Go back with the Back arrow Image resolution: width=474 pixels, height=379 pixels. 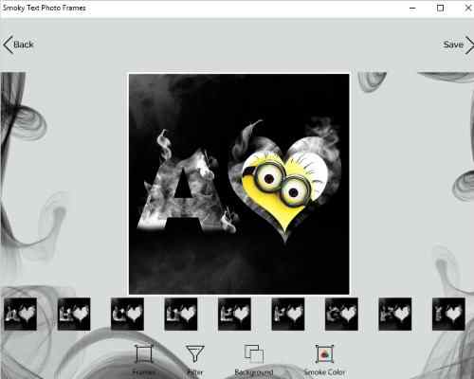tap(18, 45)
